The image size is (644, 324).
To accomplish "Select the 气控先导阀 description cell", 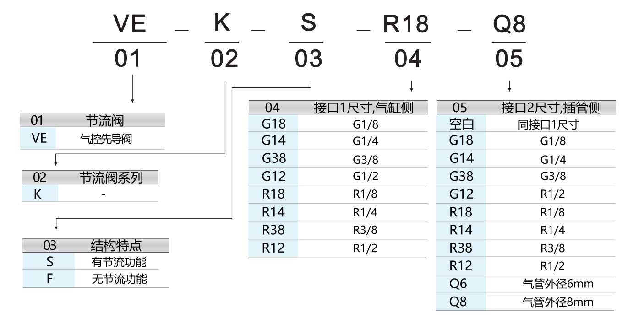I will (106, 139).
